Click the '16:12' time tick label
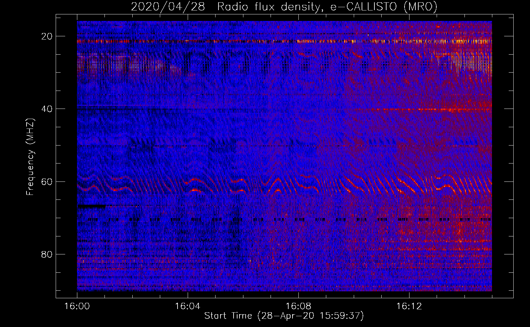Image resolution: width=530 pixels, height=327 pixels. (x=409, y=306)
